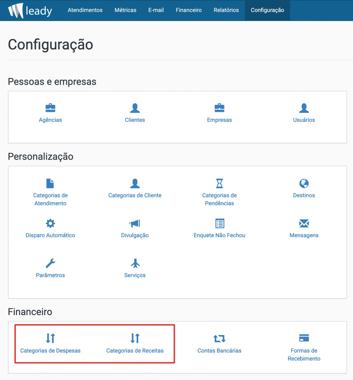Viewport: 353px width, 380px height.
Task: Click the Contas Bancárias transfer icon
Action: [x=220, y=338]
